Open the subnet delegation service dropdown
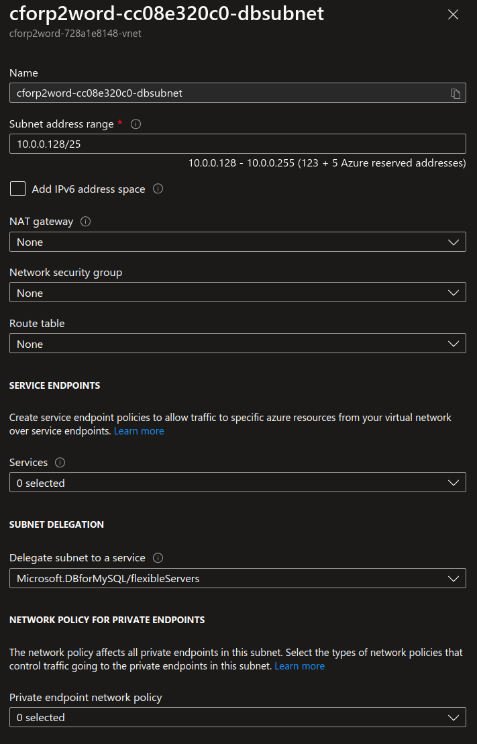The image size is (477, 744). [237, 578]
